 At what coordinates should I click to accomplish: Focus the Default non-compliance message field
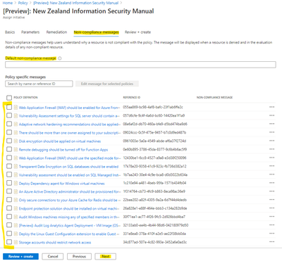pyautogui.click(x=140, y=65)
